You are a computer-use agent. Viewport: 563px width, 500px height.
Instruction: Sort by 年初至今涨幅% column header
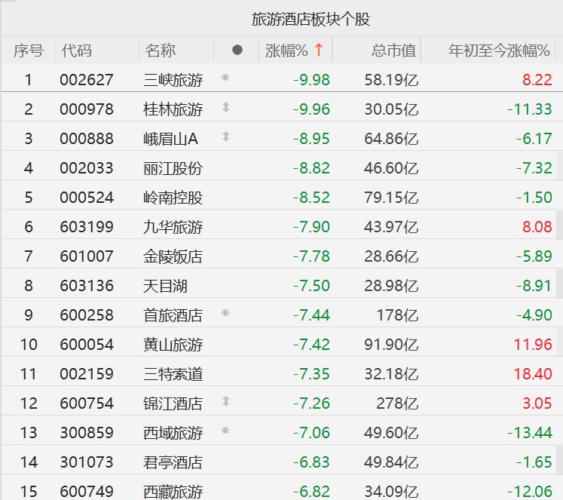point(499,51)
